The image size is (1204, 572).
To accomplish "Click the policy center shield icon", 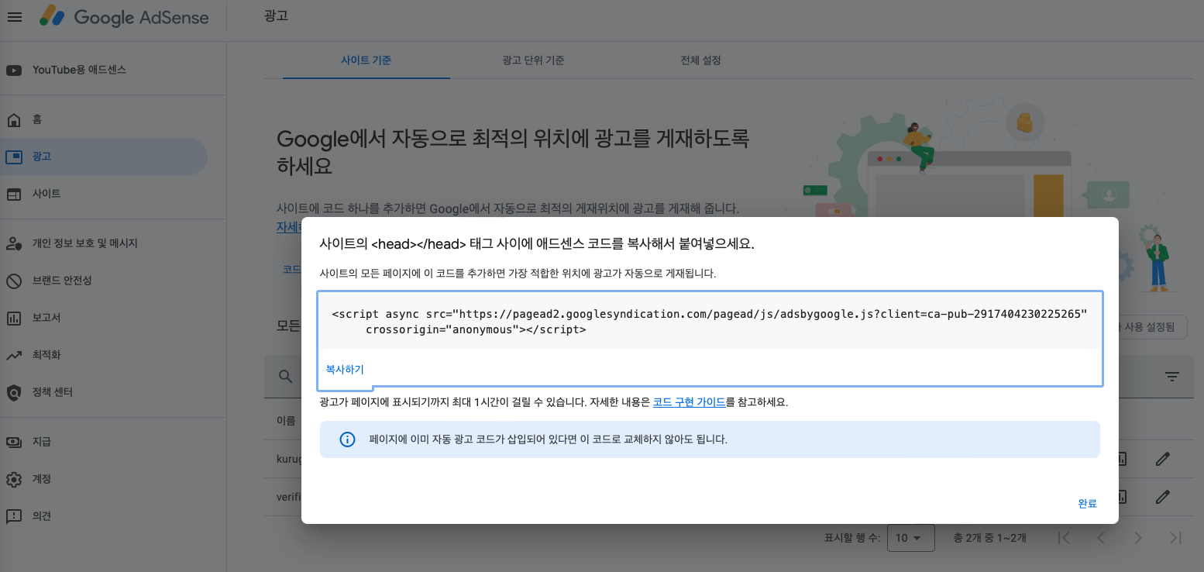I will [14, 393].
